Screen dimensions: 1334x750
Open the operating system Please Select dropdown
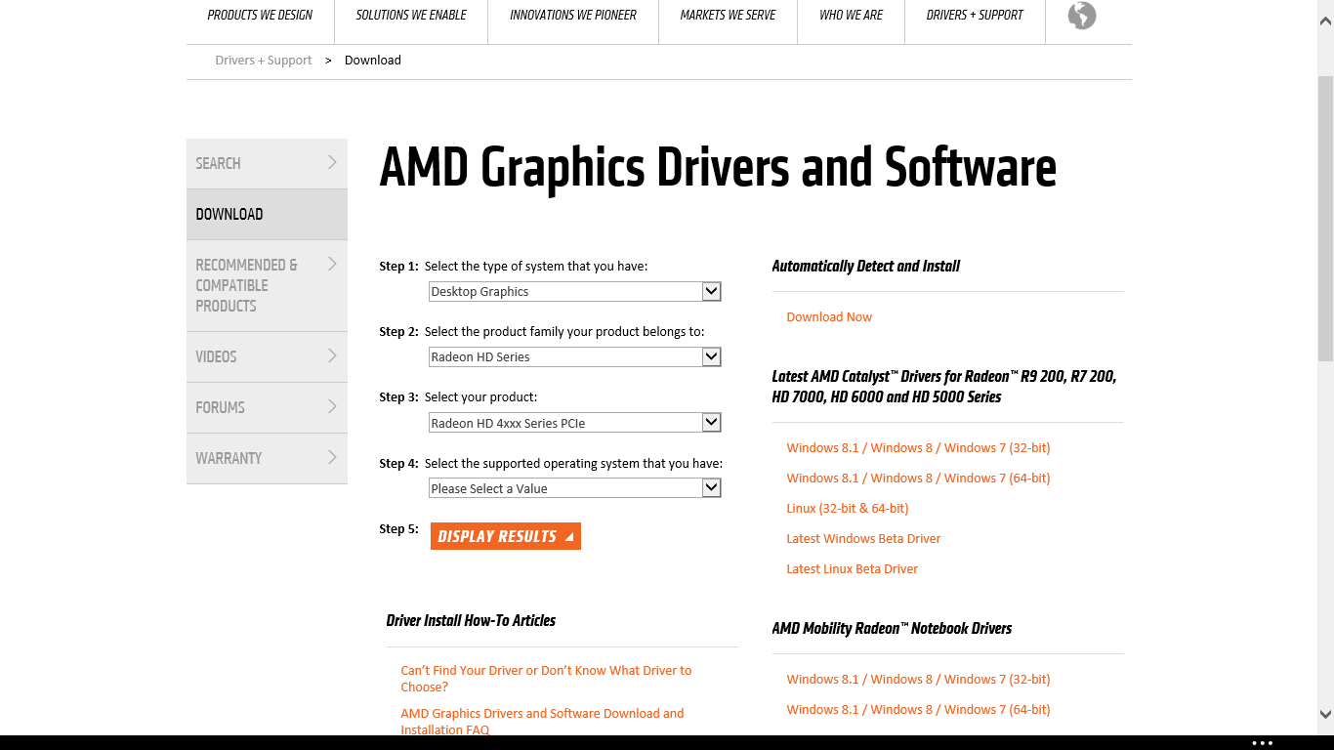pyautogui.click(x=575, y=488)
